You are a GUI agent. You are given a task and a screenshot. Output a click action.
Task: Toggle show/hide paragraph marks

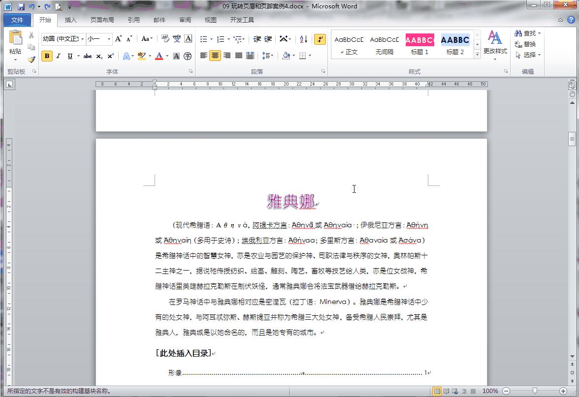[321, 39]
